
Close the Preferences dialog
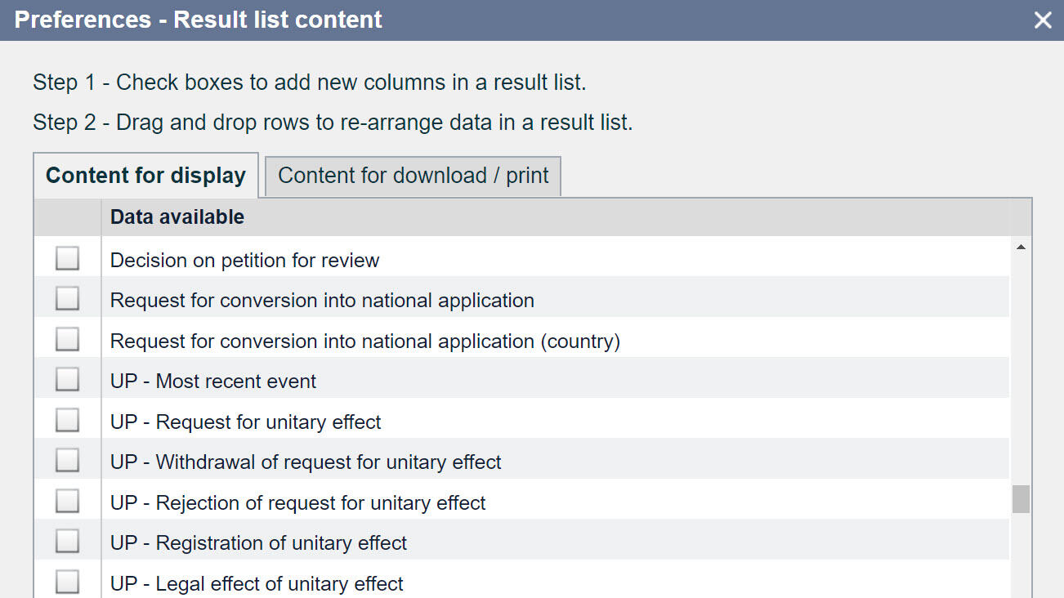(x=1043, y=20)
